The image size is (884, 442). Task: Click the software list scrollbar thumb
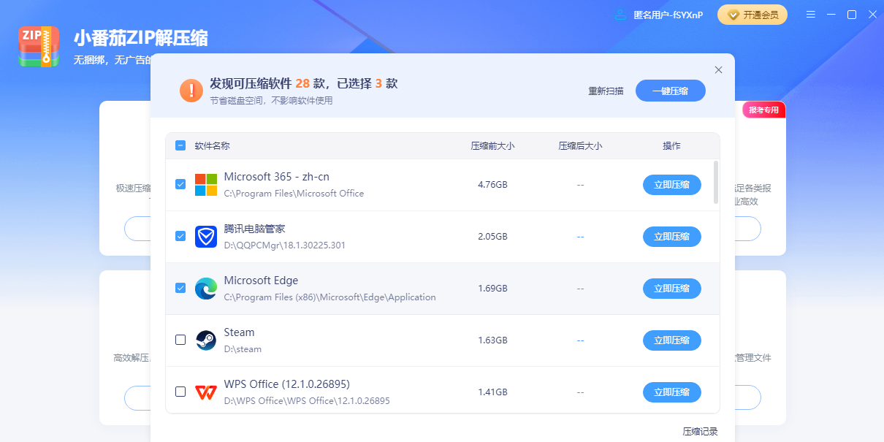pos(716,182)
